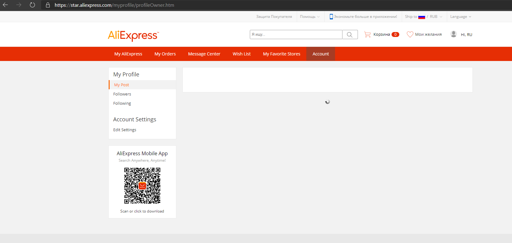Open Edit Settings link

point(125,130)
